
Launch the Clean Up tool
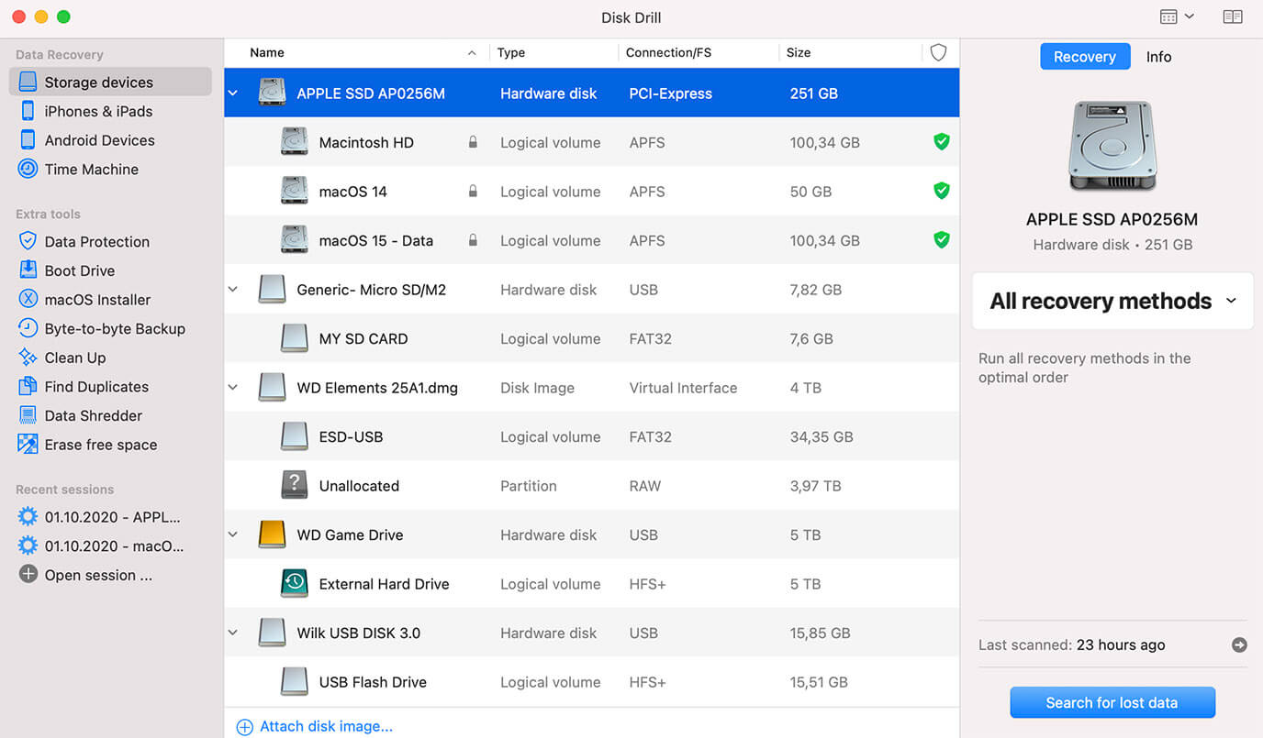[x=74, y=358]
